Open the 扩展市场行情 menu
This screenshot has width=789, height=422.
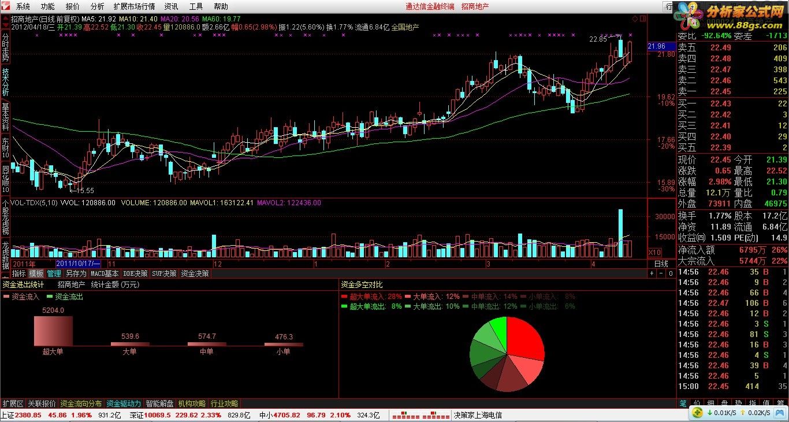135,6
